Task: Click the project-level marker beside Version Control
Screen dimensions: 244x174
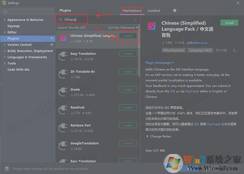Action: pyautogui.click(x=52, y=44)
